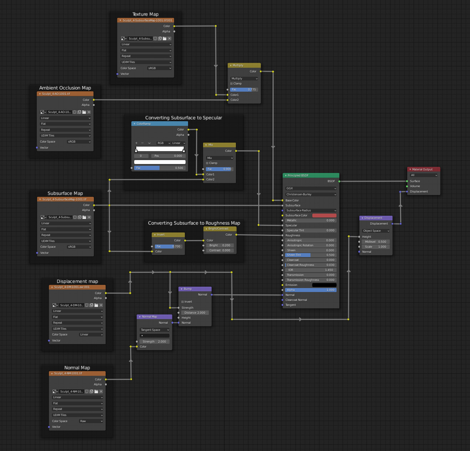
Task: Add a color stop in ColorRamp
Action: click(136, 143)
